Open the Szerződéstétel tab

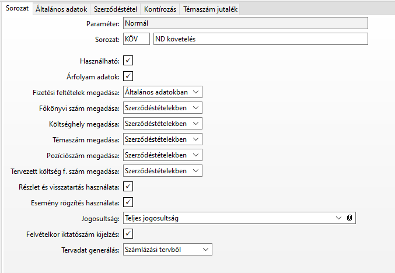point(116,9)
